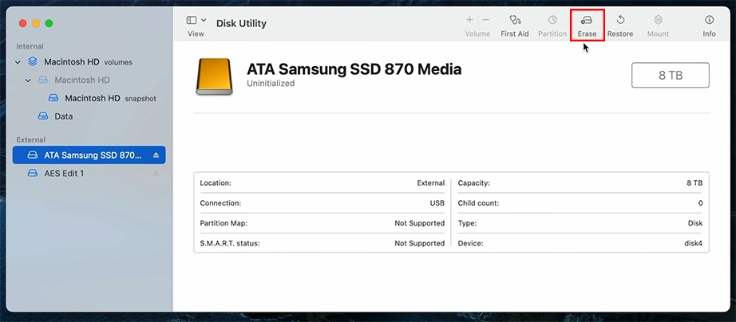The image size is (736, 322).
Task: Click the Restore toolbar button
Action: point(620,26)
